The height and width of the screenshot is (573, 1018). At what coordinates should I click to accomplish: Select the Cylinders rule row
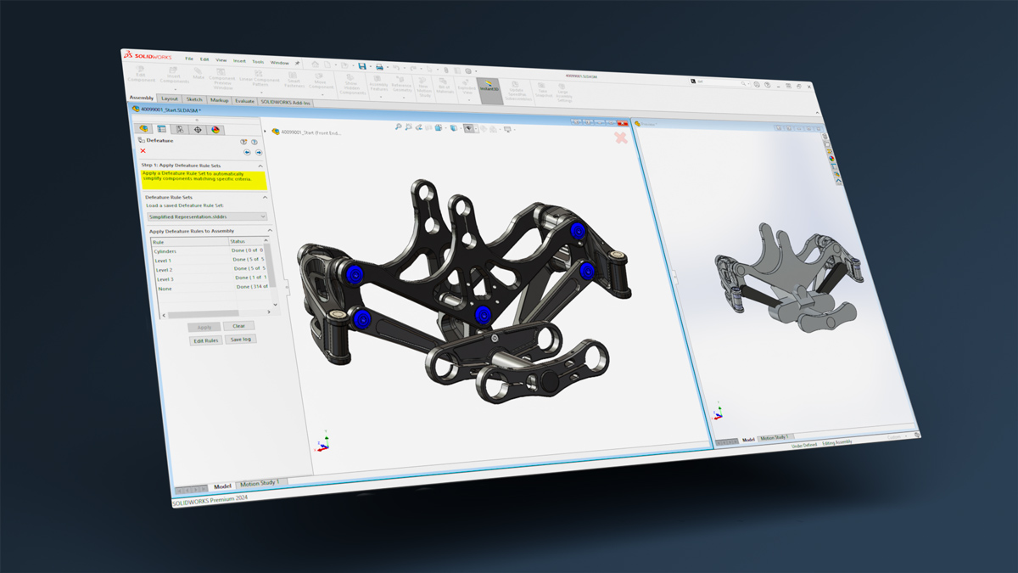[210, 250]
